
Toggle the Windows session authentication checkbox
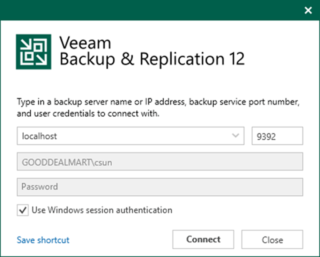(x=23, y=211)
